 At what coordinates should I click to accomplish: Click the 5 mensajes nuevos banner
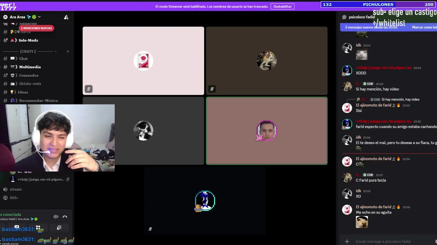[x=371, y=27]
